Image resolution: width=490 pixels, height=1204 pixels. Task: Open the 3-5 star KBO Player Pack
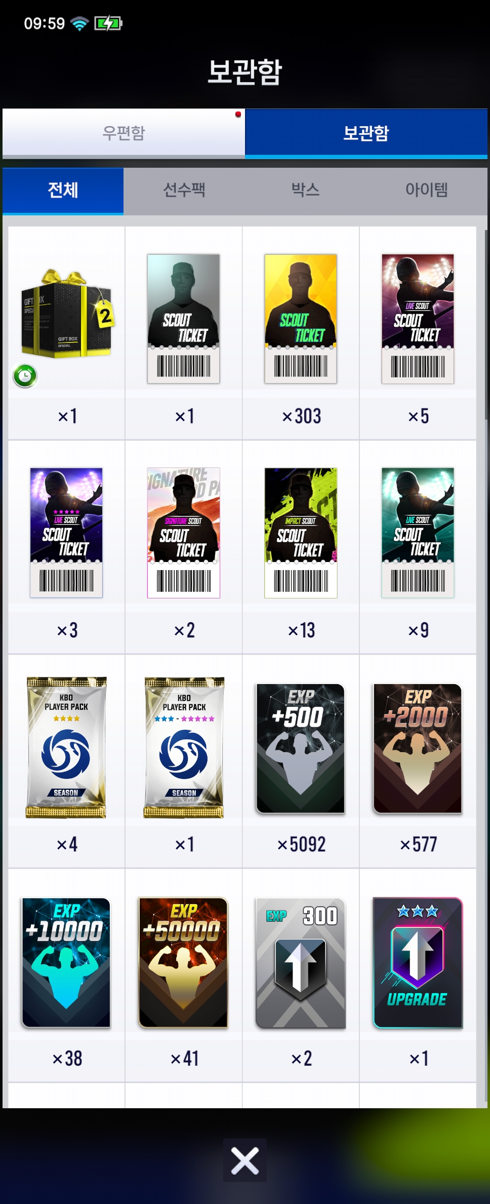pos(184,747)
